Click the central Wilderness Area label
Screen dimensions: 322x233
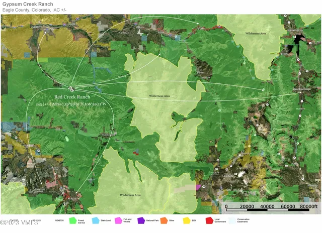tap(159, 95)
